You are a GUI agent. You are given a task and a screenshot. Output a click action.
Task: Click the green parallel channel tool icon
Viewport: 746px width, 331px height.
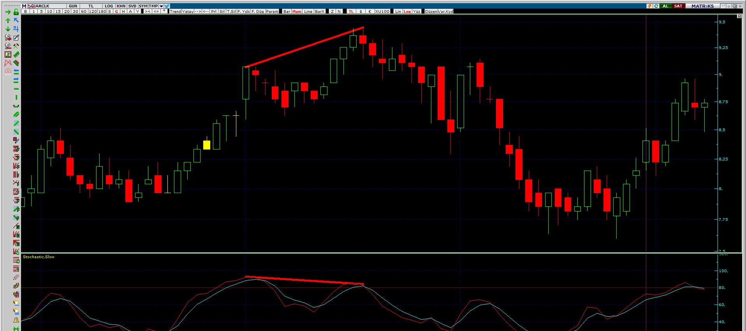16,114
